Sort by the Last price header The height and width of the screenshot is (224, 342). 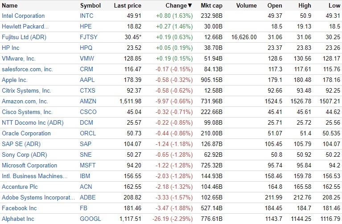click(x=128, y=6)
